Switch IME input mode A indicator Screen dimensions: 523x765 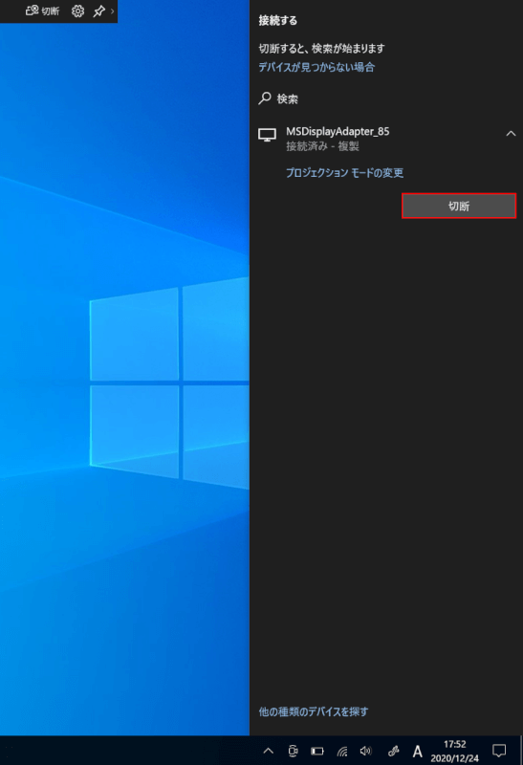pos(417,751)
